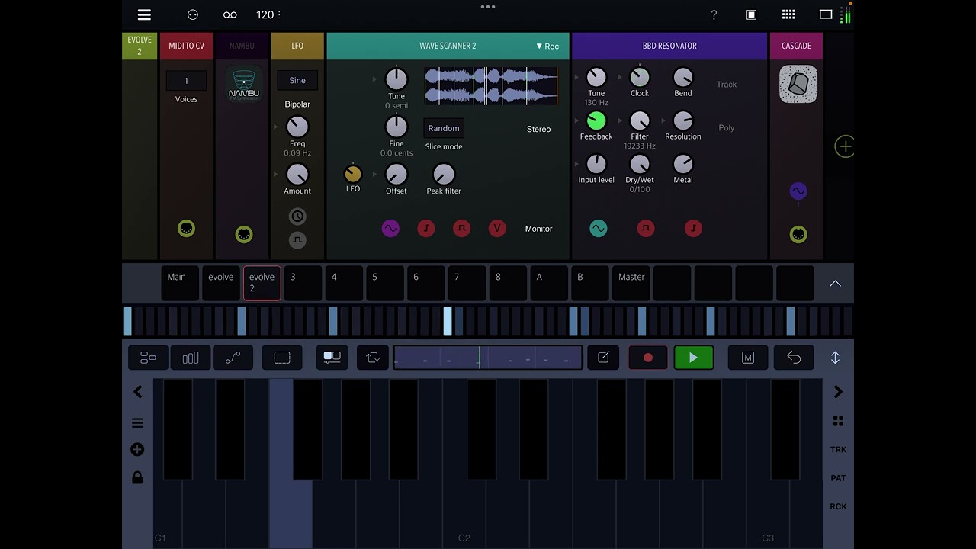Adjust the LFO Amount knob
The width and height of the screenshot is (976, 549).
pos(297,175)
